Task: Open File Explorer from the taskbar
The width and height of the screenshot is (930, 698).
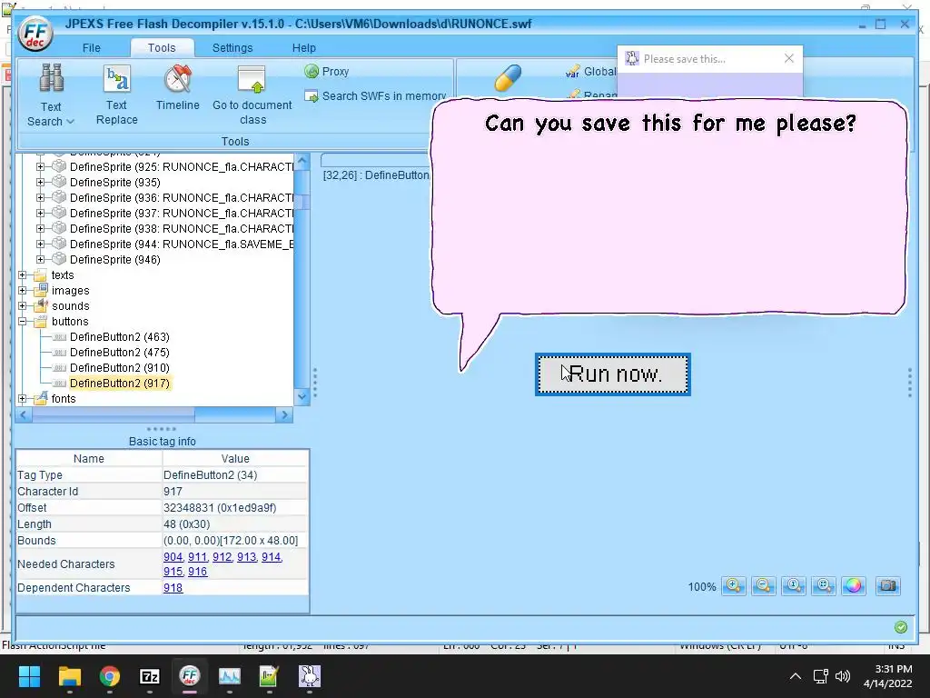Action: 69,675
